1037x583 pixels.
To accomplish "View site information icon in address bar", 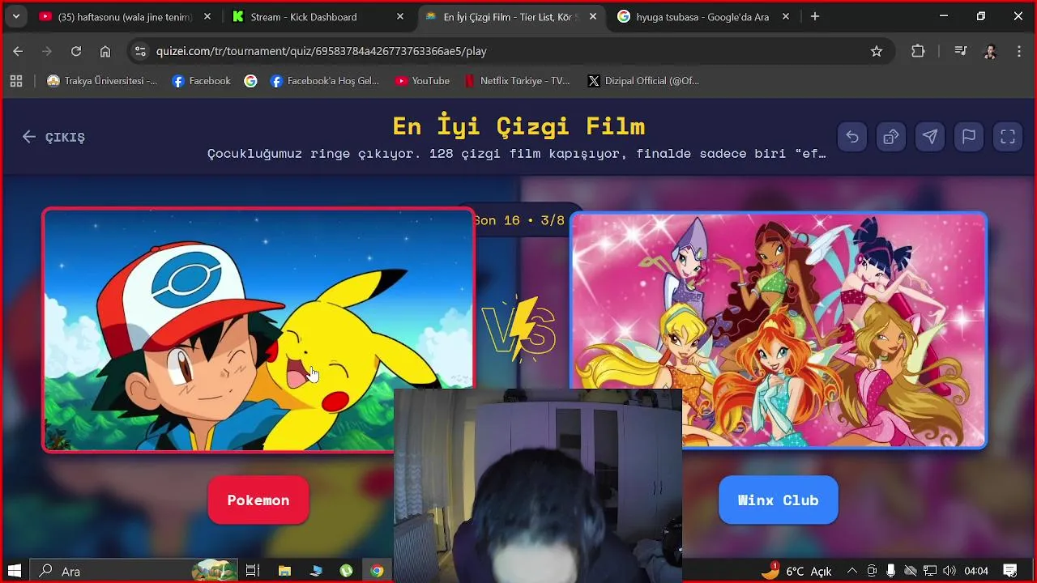I will tap(140, 51).
